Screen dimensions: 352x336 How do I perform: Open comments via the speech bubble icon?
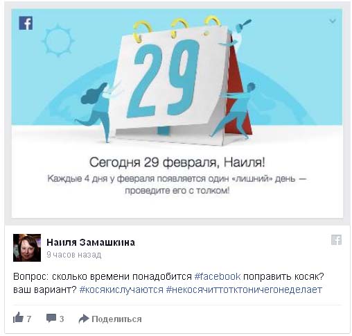pyautogui.click(x=51, y=318)
